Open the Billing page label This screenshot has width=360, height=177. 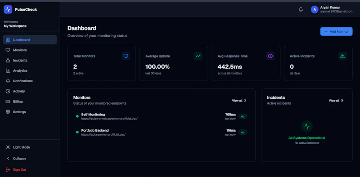(x=18, y=102)
